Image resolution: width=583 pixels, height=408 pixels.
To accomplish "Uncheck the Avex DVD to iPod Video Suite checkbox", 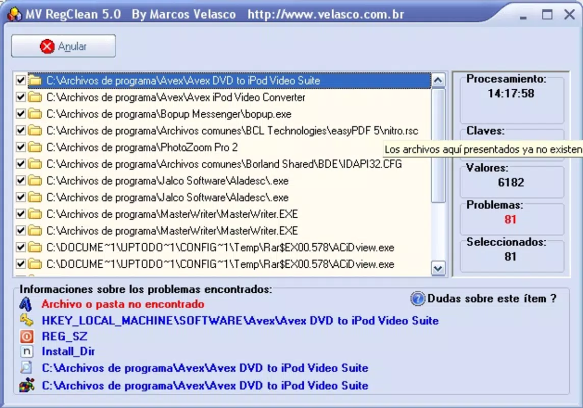I will 21,81.
